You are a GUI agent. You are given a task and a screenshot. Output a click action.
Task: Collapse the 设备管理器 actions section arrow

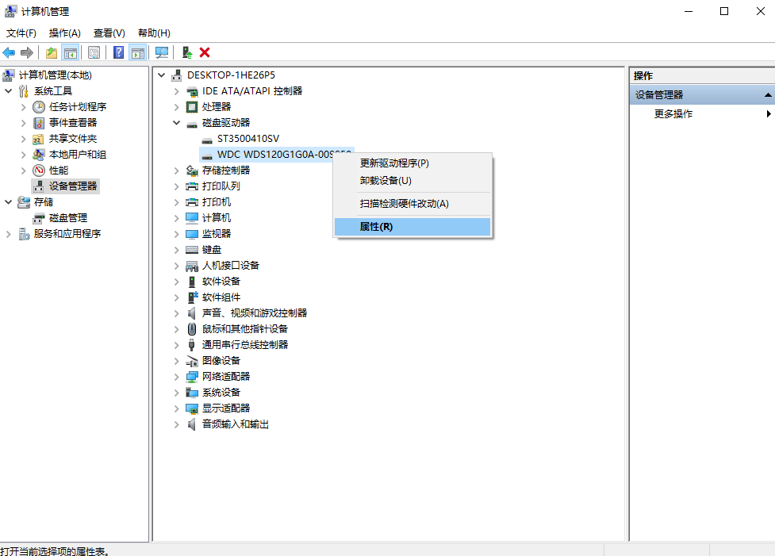pyautogui.click(x=767, y=95)
